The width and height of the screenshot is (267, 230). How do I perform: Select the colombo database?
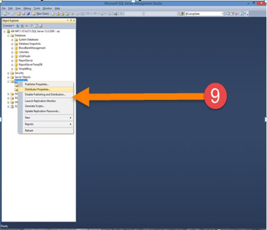pos(24,52)
